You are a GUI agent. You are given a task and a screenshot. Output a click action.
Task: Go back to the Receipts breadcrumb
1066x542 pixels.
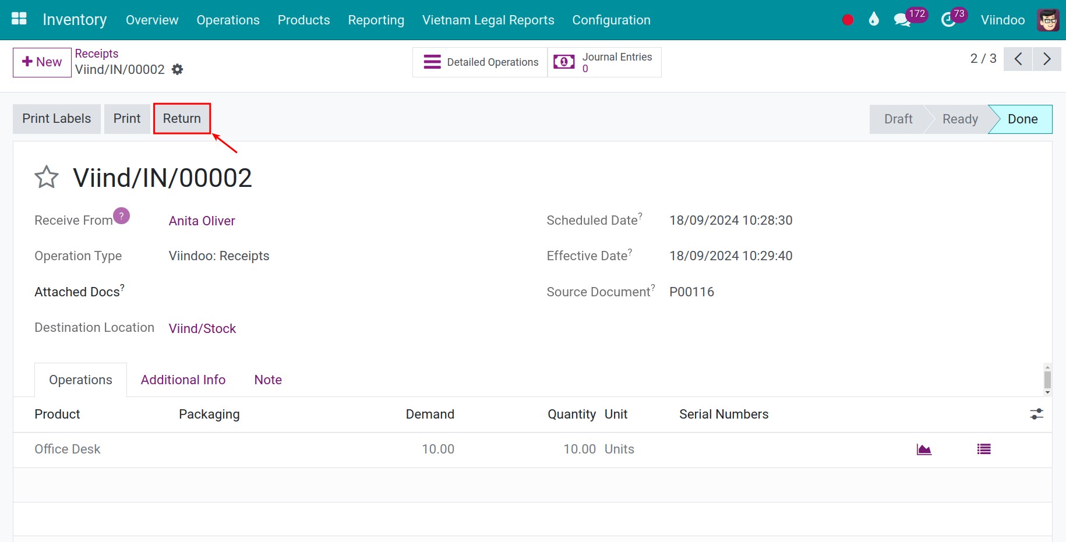97,54
